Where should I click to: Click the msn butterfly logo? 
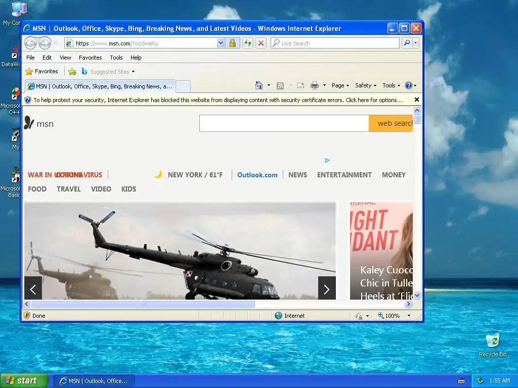39,123
